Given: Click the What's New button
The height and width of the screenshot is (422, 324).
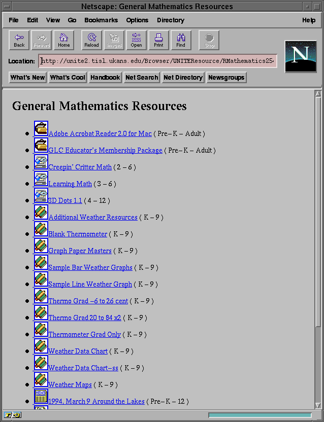Looking at the screenshot, I should (27, 78).
